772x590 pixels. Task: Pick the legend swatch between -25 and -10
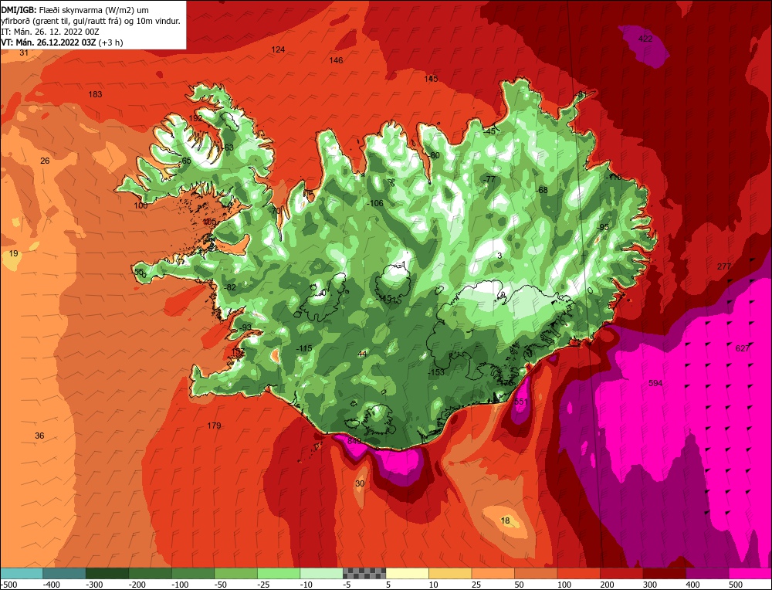coord(279,573)
